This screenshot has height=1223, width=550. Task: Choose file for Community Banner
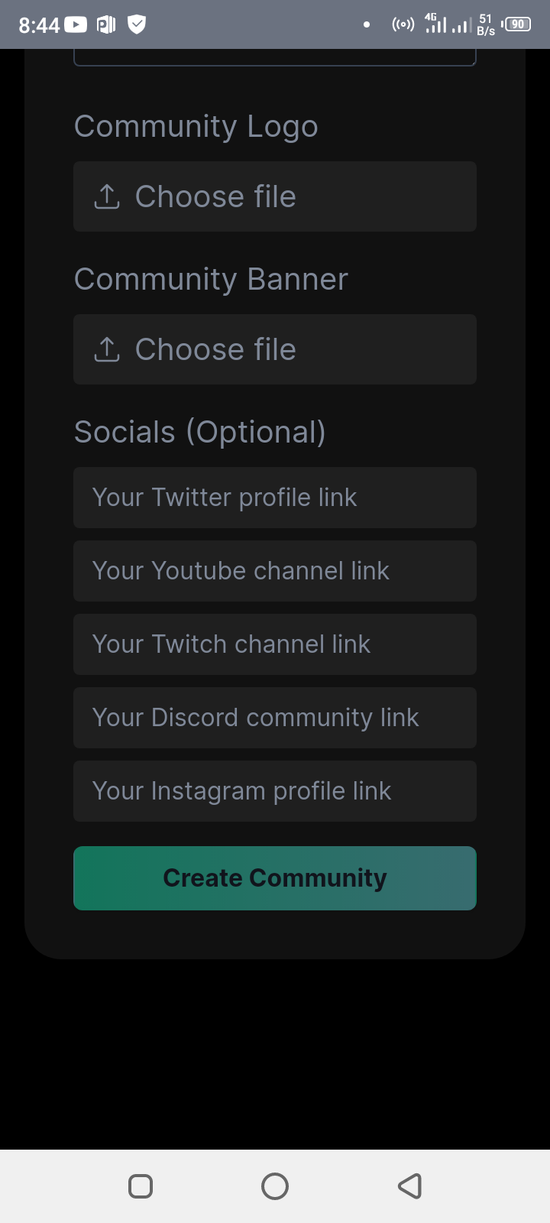275,349
